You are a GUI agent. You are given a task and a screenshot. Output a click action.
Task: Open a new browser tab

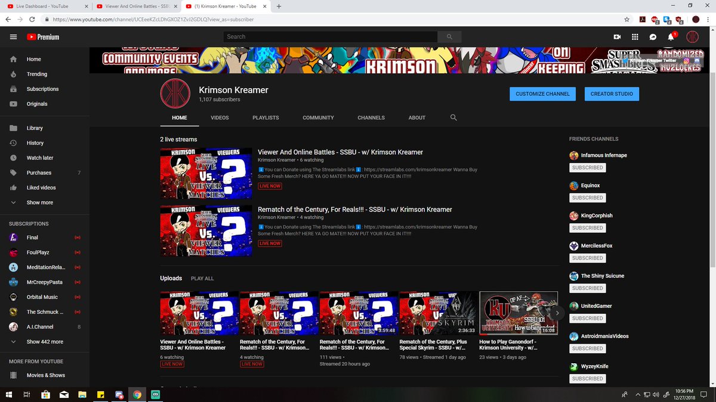click(x=279, y=6)
